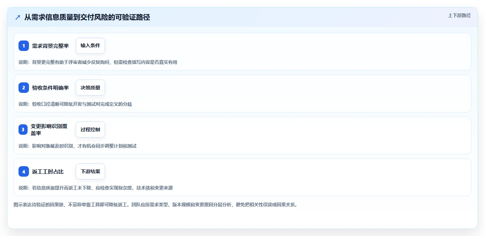This screenshot has width=485, height=236.
Task: Click the 上下游路径 label
Action: (x=459, y=15)
